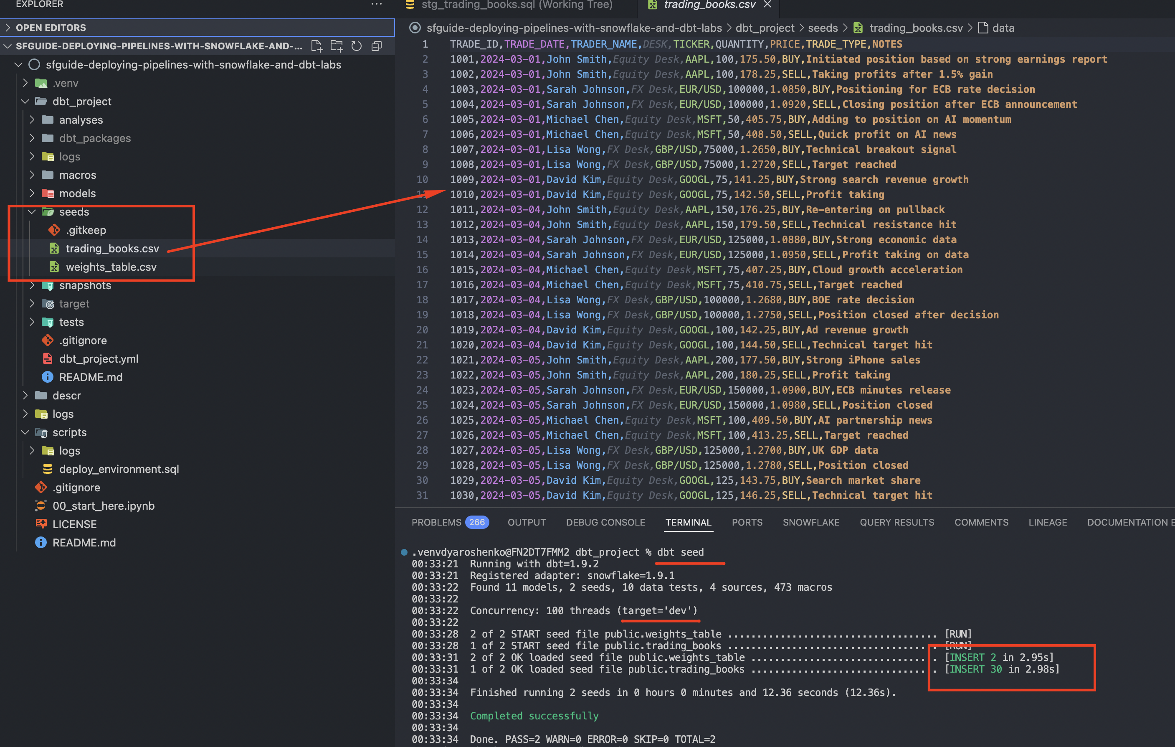Open deploy_environment.sql script file
The height and width of the screenshot is (747, 1175).
(x=119, y=469)
